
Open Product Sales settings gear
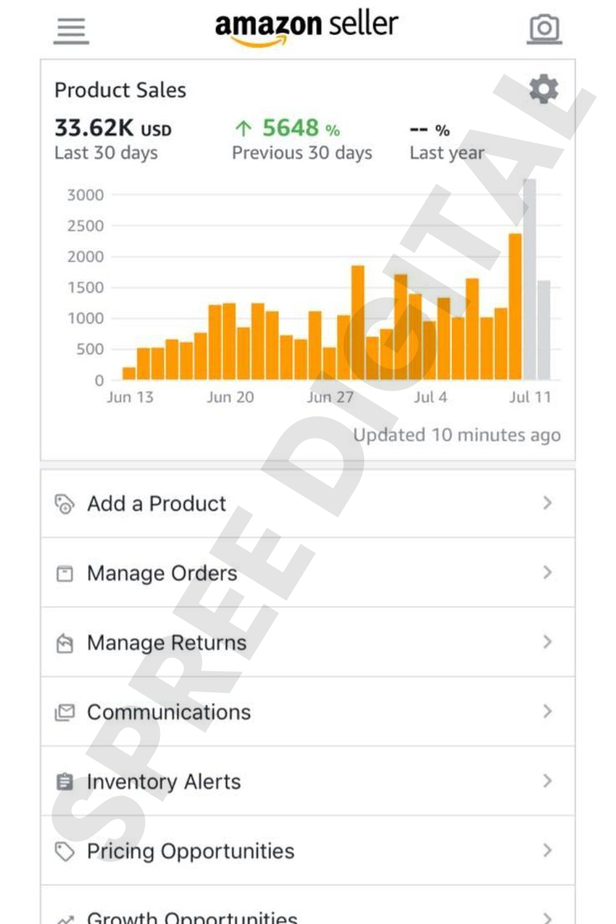tap(543, 89)
